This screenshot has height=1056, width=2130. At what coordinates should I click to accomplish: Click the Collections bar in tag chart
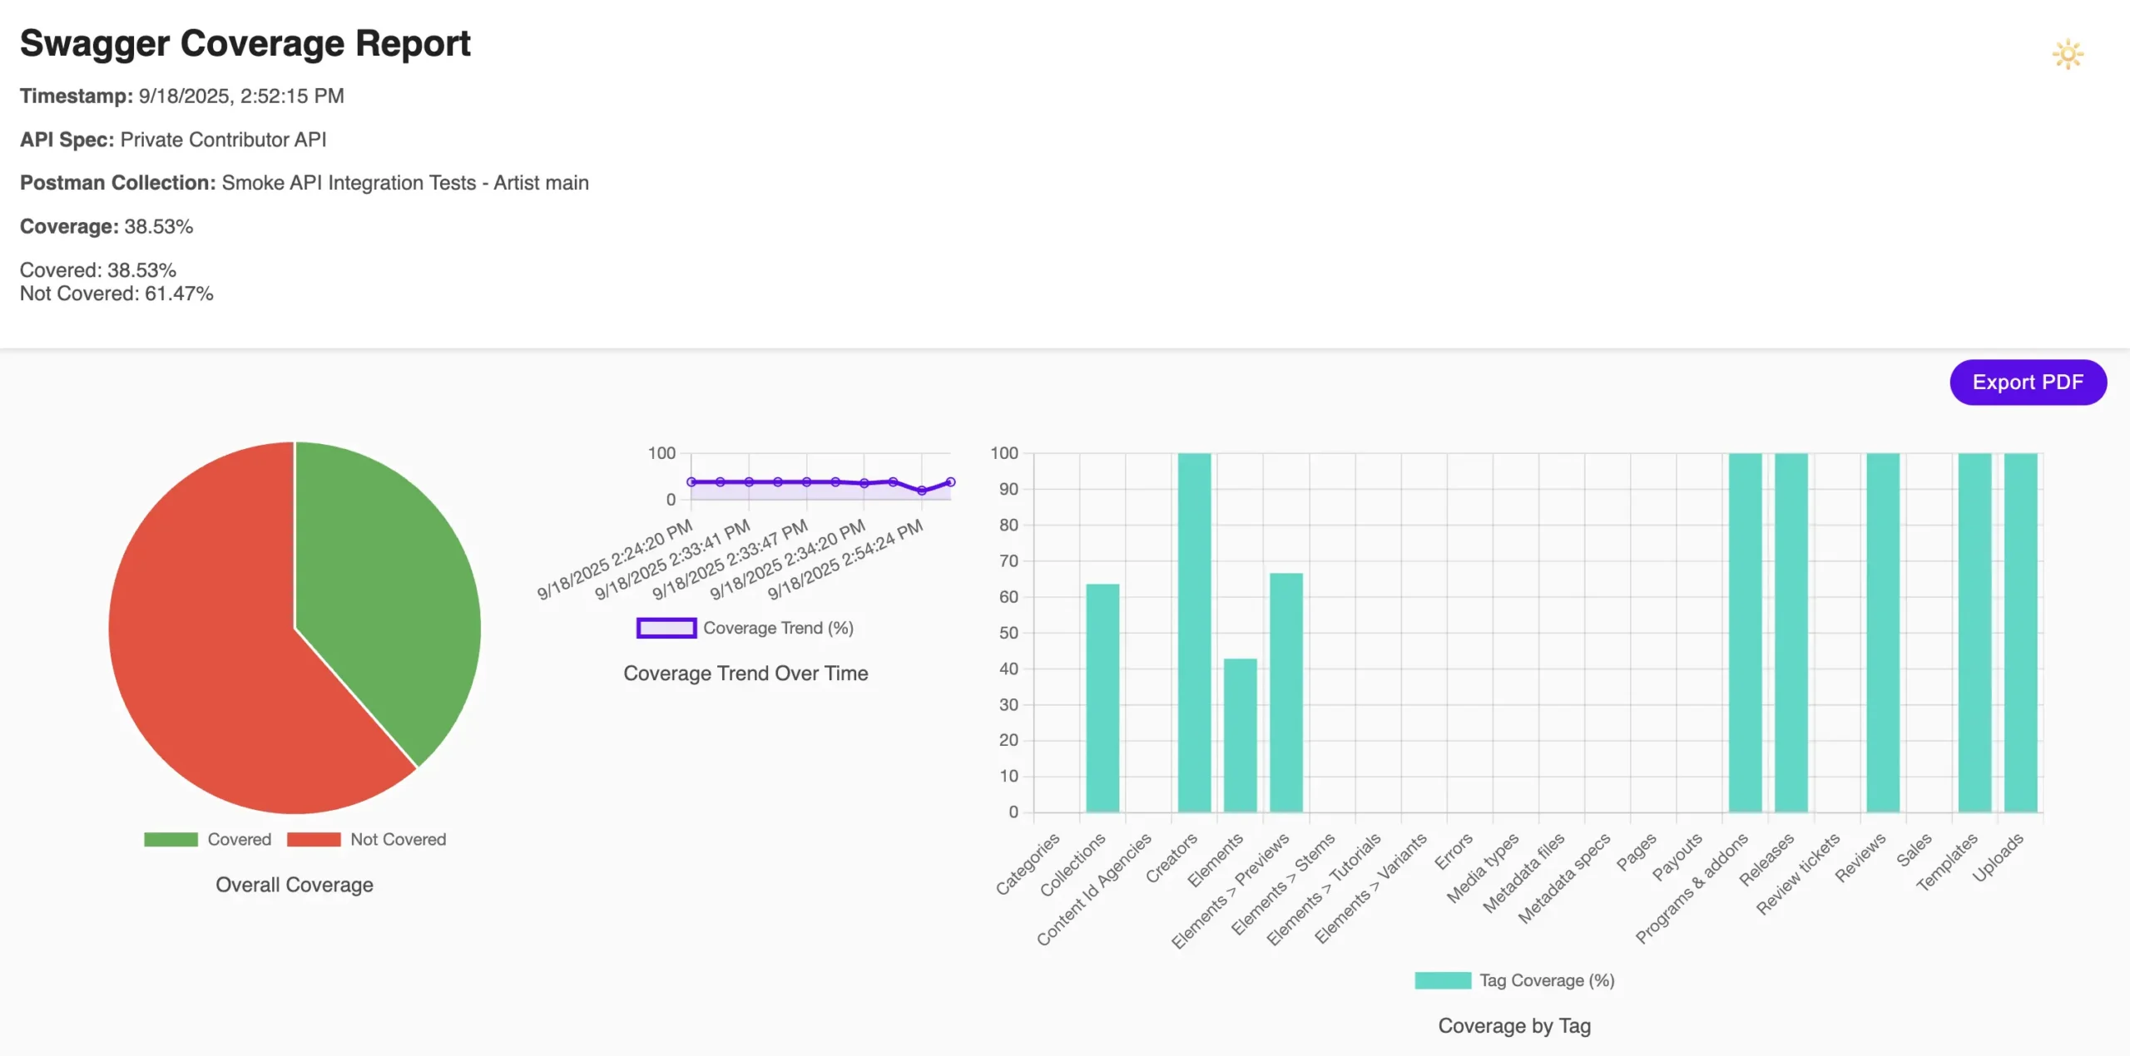pyautogui.click(x=1102, y=698)
